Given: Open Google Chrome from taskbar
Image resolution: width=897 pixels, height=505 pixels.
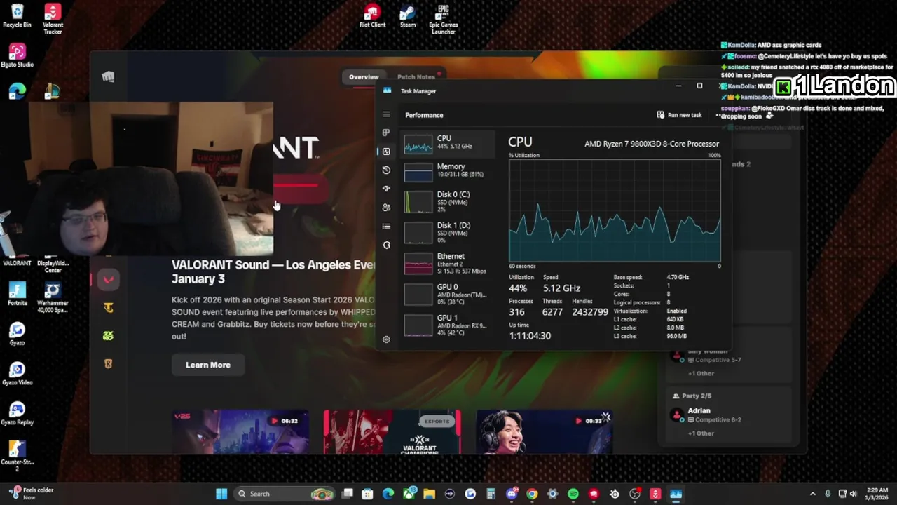Looking at the screenshot, I should pos(532,494).
